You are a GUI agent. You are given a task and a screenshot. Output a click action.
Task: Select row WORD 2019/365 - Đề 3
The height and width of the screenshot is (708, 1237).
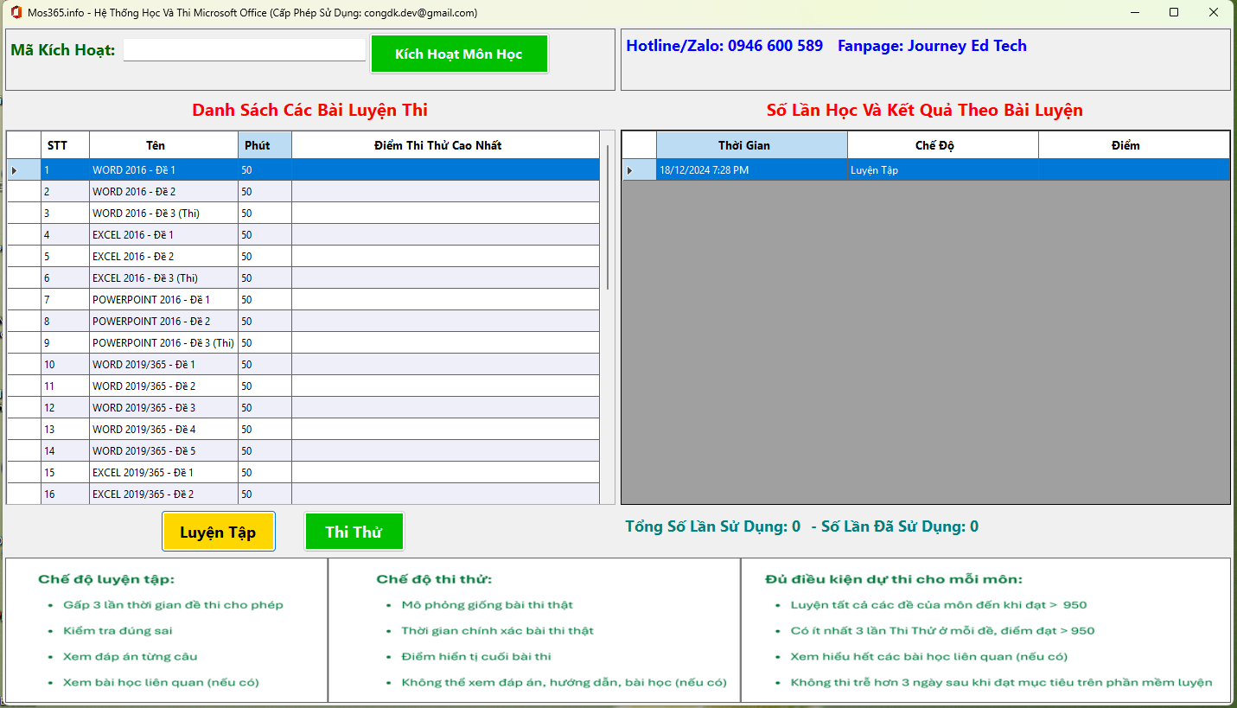[x=303, y=408]
